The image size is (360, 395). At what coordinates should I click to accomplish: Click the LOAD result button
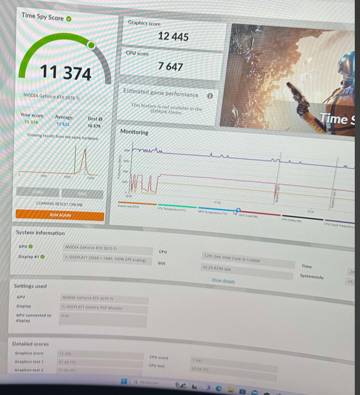38,192
